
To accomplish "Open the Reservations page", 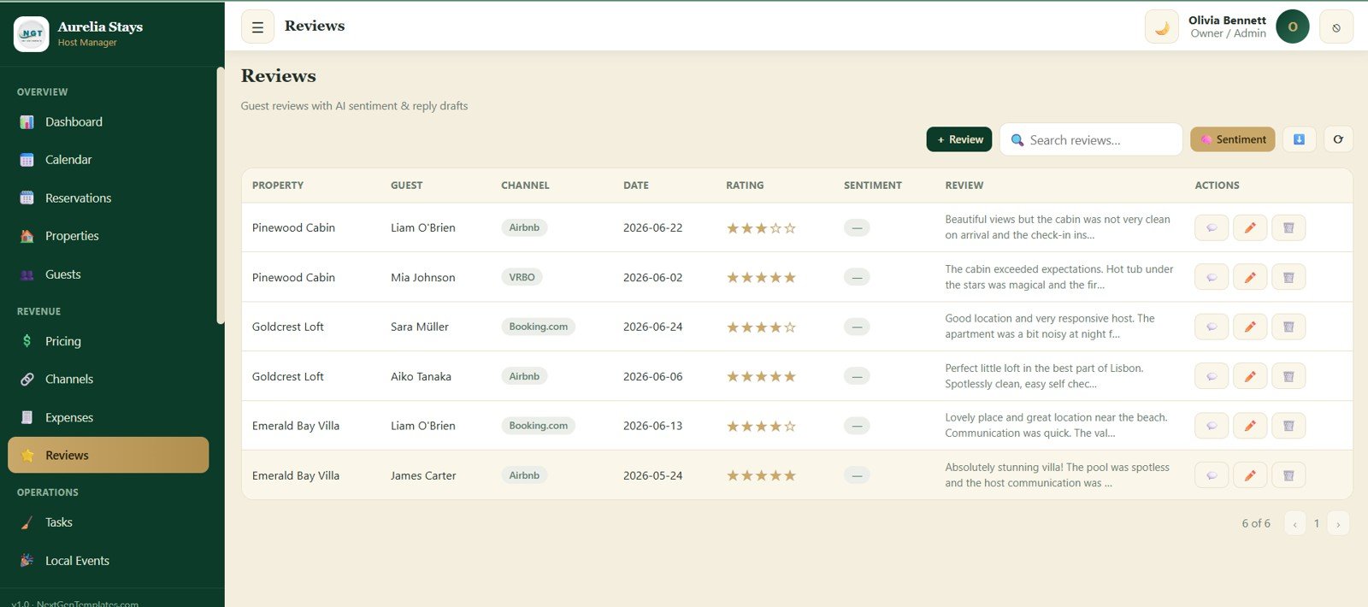I will (108, 198).
